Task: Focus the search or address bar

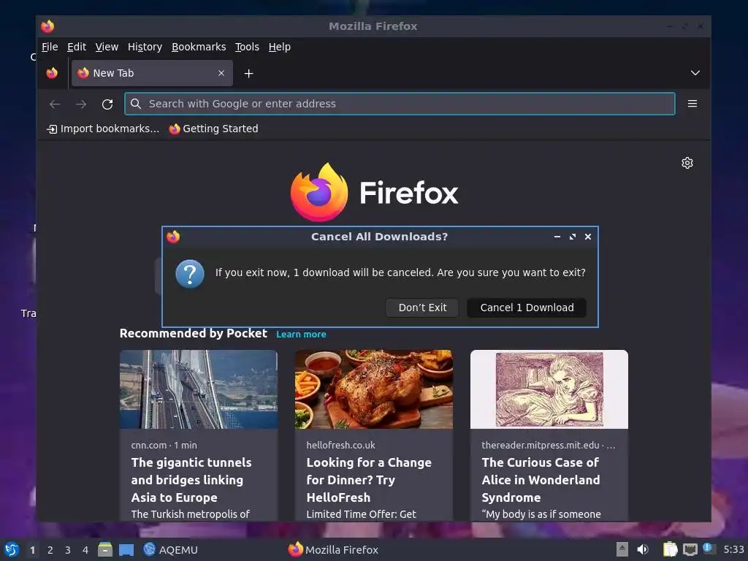Action: (400, 104)
